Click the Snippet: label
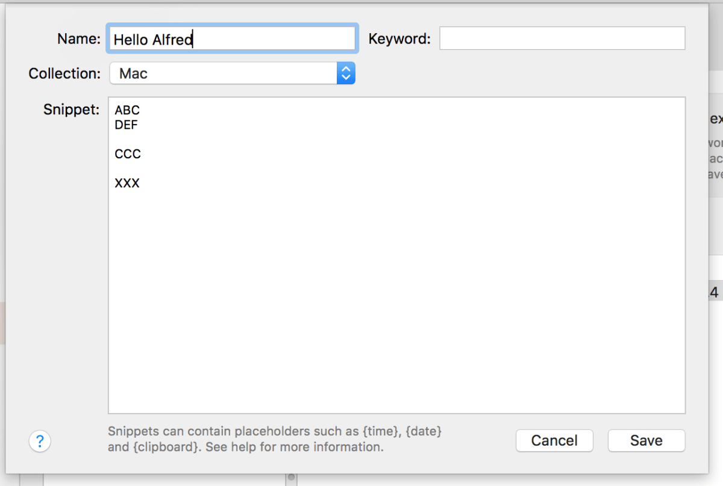 (71, 109)
